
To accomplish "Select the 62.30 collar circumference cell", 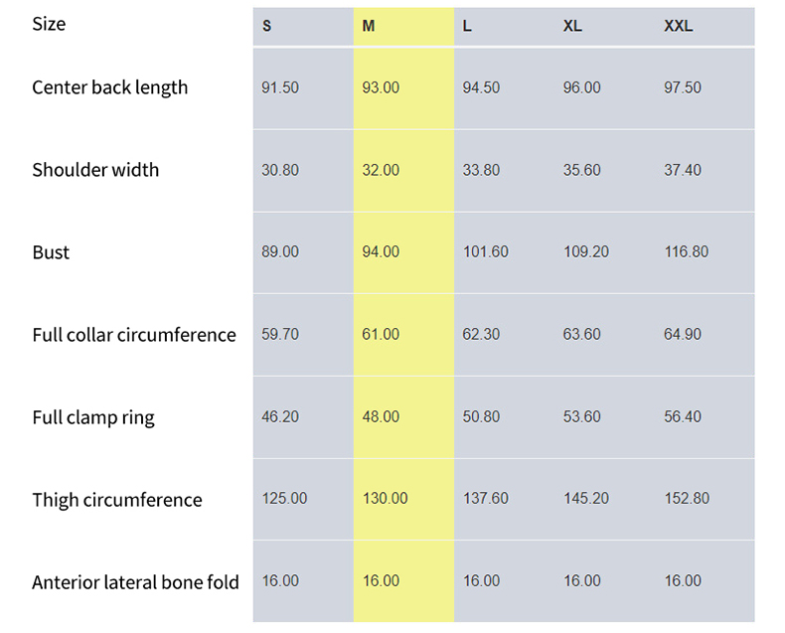I will pyautogui.click(x=481, y=335).
